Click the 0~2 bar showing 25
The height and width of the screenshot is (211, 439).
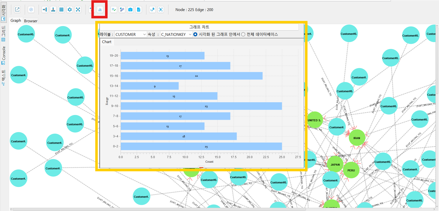pos(201,146)
